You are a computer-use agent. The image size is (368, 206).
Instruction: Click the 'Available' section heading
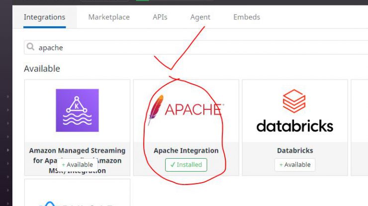click(x=42, y=69)
